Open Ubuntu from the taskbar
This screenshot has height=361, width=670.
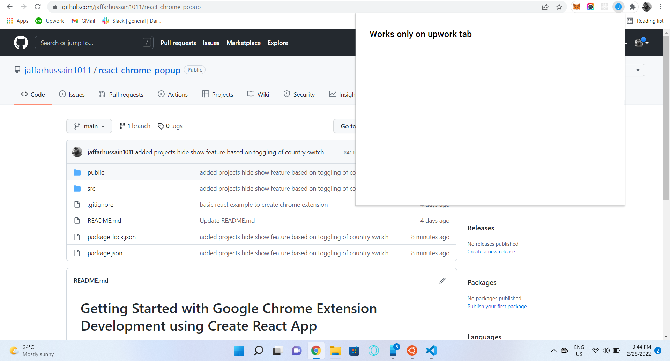(x=412, y=351)
